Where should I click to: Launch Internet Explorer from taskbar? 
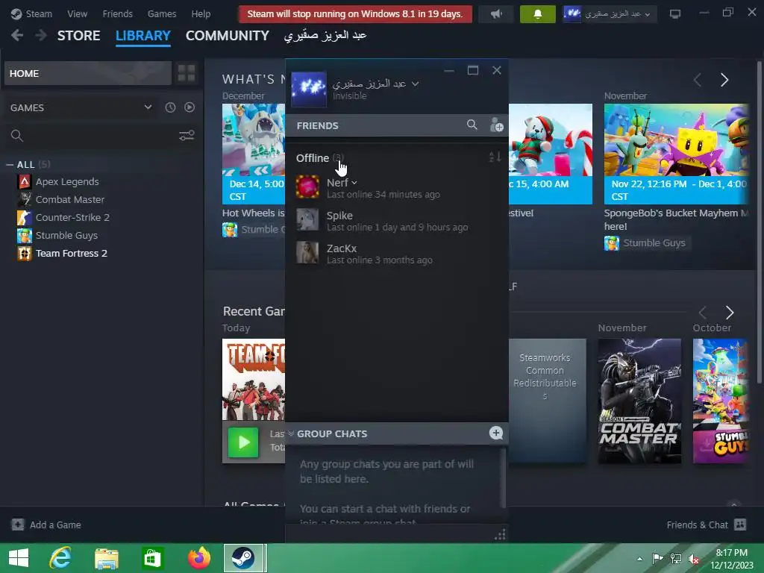click(x=61, y=558)
